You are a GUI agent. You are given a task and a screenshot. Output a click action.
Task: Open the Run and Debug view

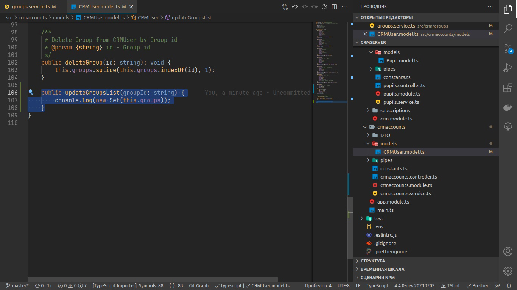tap(508, 68)
